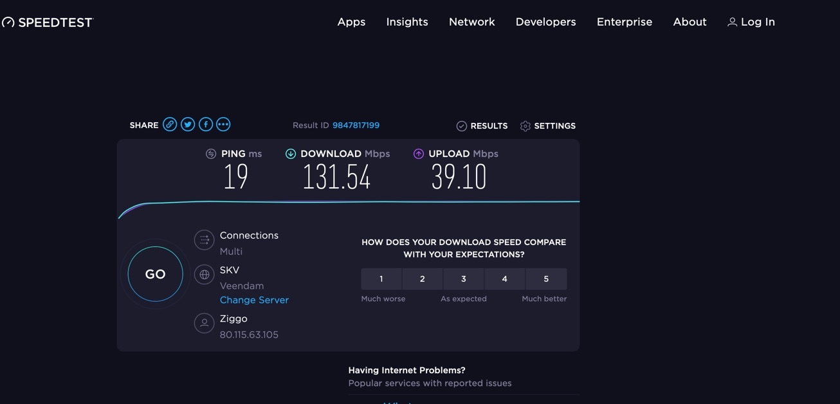Viewport: 840px width, 404px height.
Task: Start a new test with GO
Action: pyautogui.click(x=155, y=274)
